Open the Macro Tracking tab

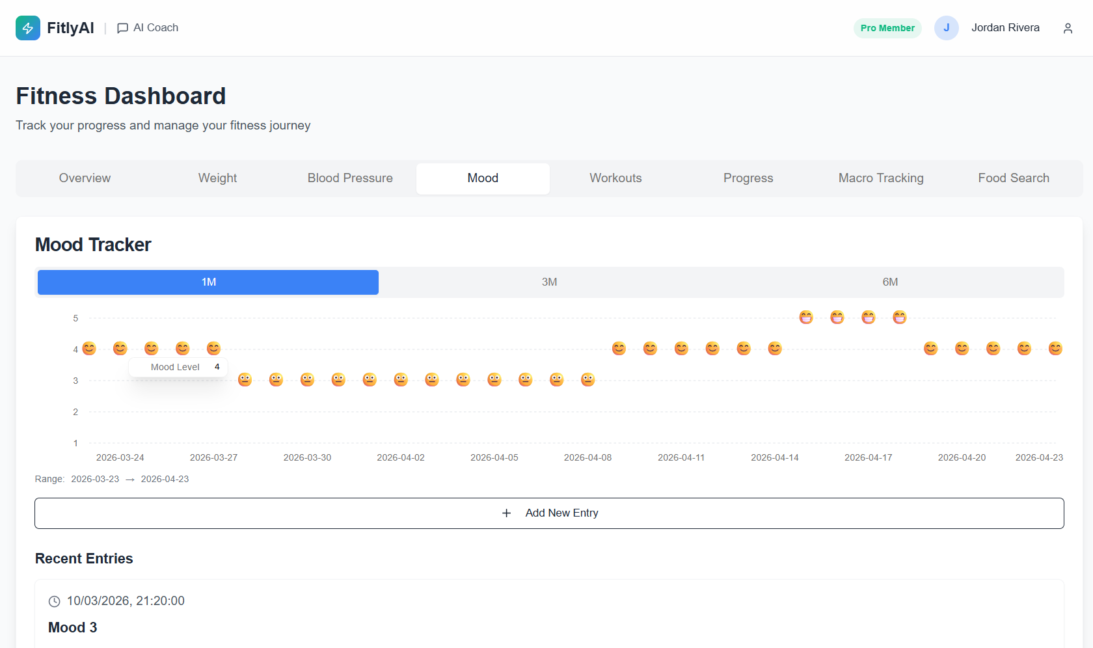(880, 178)
